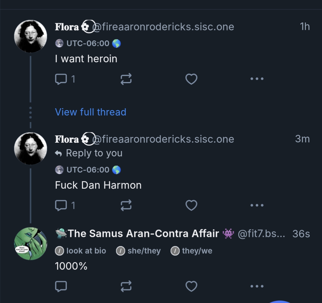Open The Samus Aran-Contra Affair profile name
This screenshot has width=322, height=303.
143,234
